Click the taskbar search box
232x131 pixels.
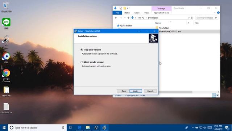(x=37, y=128)
